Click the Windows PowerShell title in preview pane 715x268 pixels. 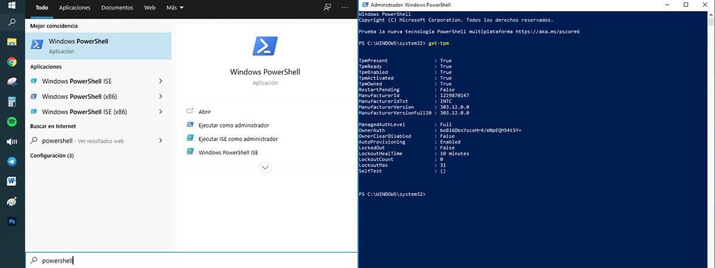tap(265, 72)
